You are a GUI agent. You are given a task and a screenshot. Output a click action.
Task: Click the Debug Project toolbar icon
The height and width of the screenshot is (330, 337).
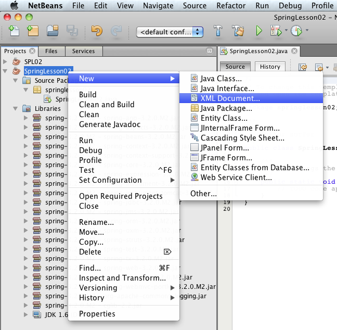pyautogui.click(x=276, y=31)
